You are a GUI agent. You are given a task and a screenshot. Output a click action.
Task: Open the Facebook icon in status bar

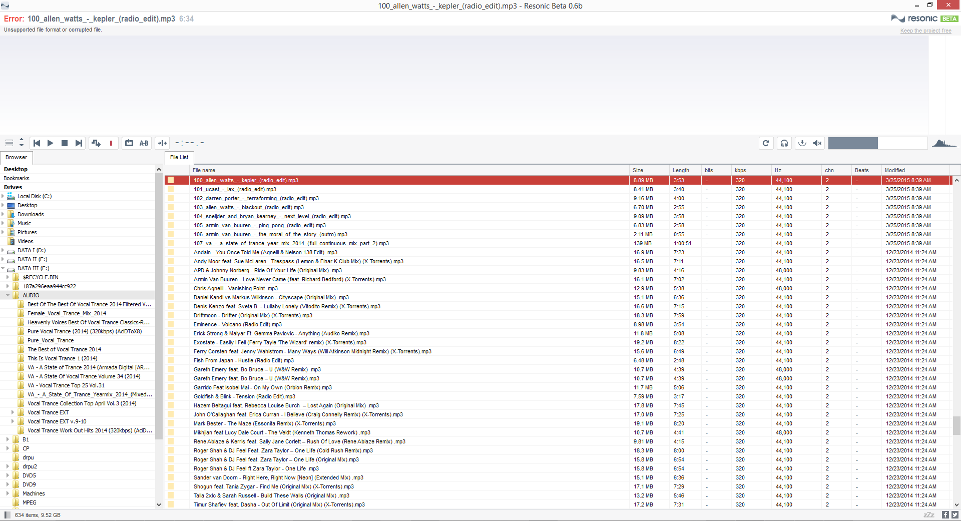click(945, 514)
